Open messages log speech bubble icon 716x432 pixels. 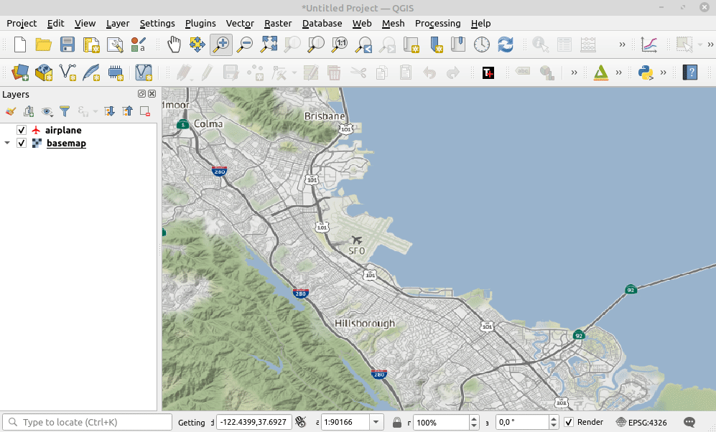point(689,423)
